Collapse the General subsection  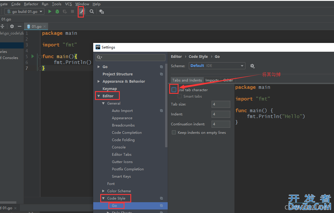click(103, 103)
